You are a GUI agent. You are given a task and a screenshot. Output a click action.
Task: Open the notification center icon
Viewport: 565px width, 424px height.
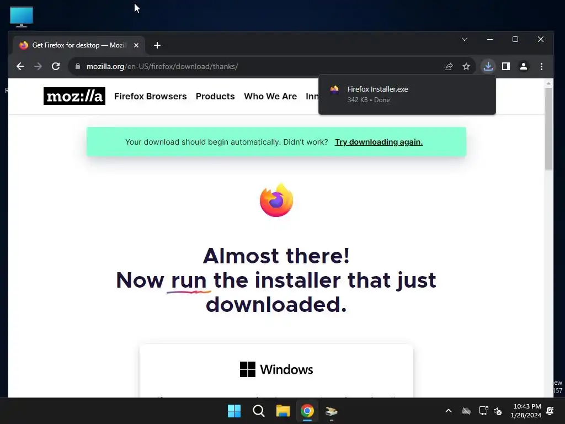pyautogui.click(x=550, y=411)
